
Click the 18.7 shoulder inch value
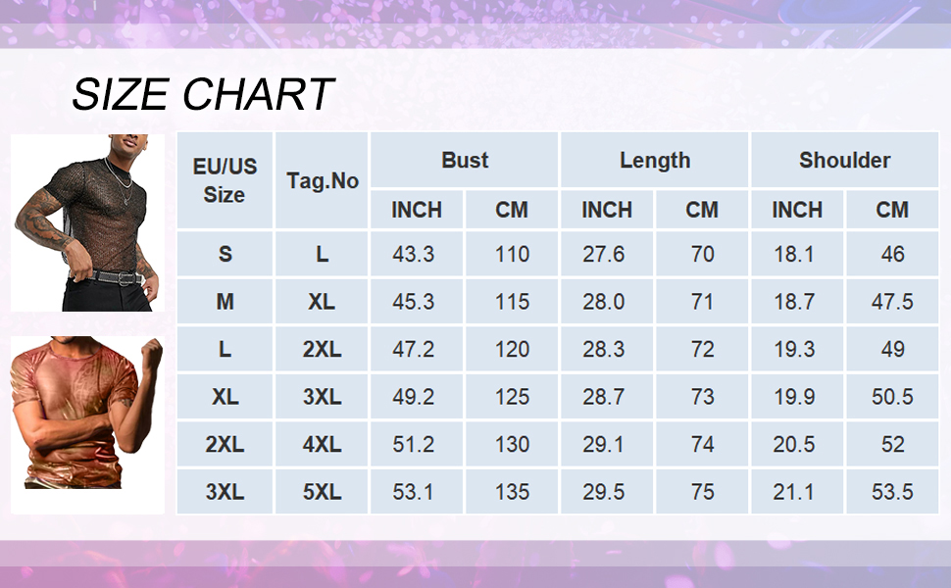click(x=794, y=302)
